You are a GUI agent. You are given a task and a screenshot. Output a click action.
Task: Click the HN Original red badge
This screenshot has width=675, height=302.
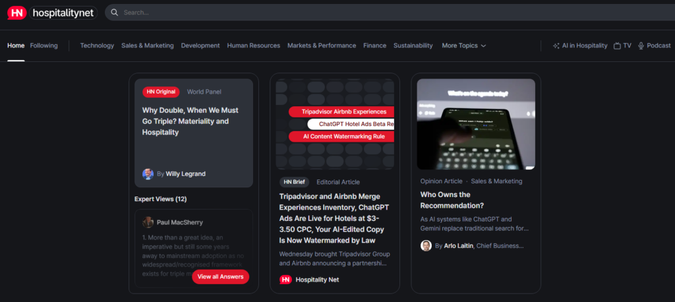click(161, 92)
